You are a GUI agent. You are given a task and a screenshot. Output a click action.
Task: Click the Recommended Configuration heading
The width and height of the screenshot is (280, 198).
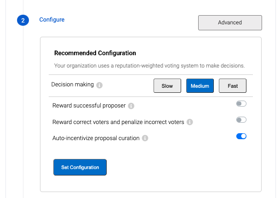pyautogui.click(x=95, y=53)
